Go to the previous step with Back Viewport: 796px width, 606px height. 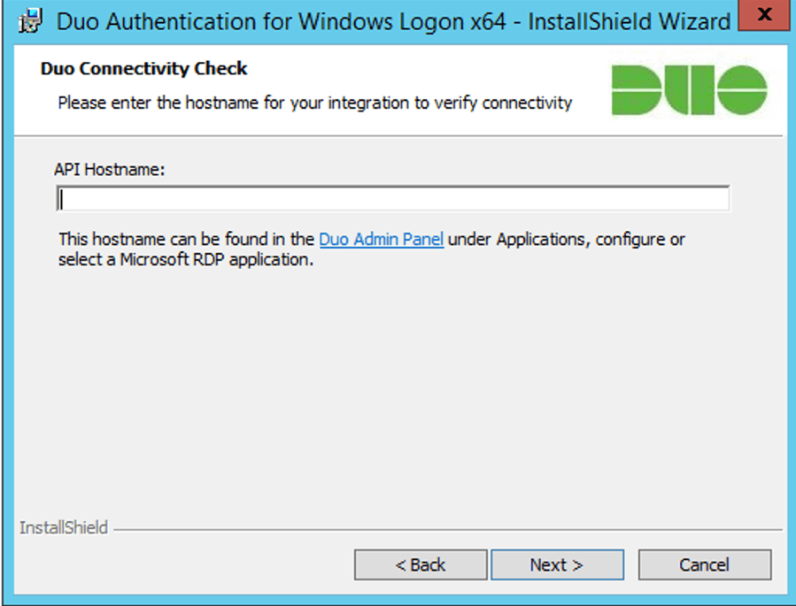[421, 564]
